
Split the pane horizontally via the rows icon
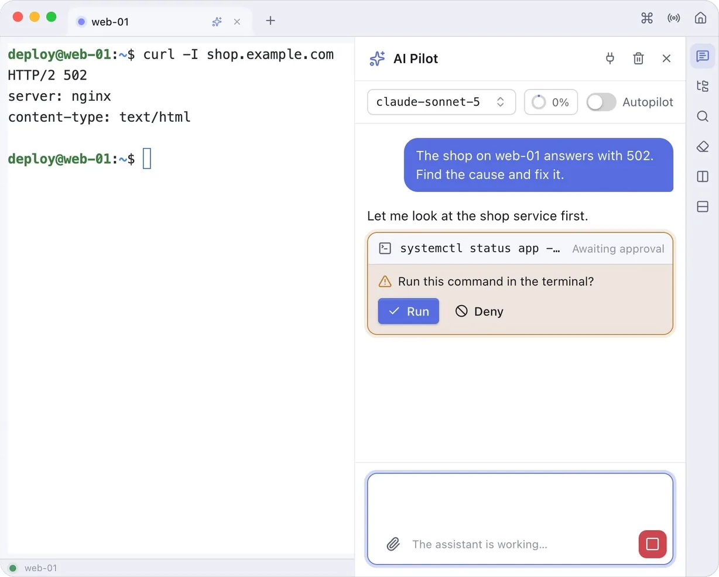click(703, 207)
